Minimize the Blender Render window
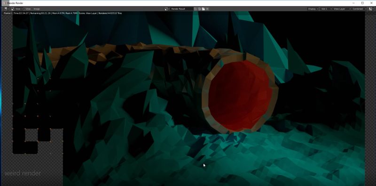The image size is (376, 186). (x=354, y=3)
